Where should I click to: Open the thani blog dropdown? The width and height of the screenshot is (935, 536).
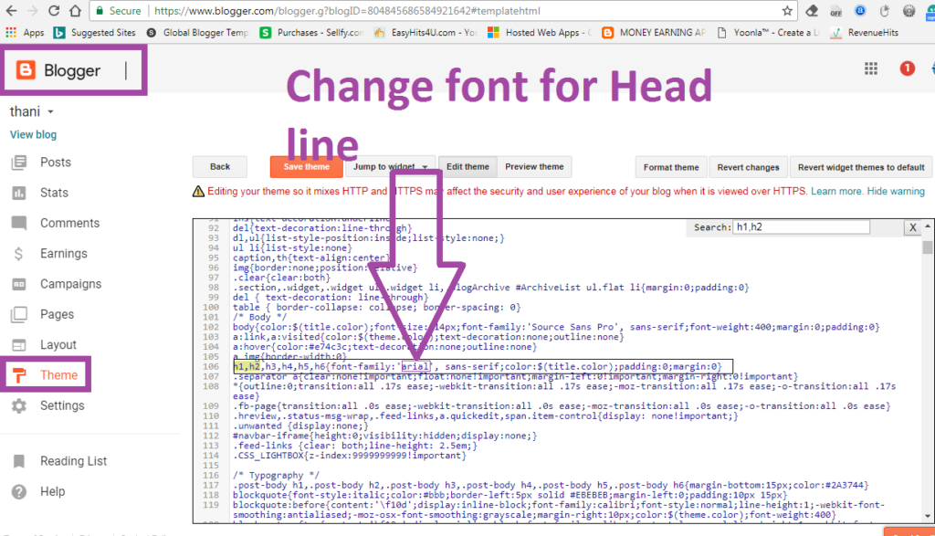pyautogui.click(x=51, y=112)
